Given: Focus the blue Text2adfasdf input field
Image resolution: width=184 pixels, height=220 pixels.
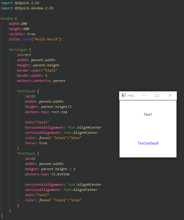Looking at the screenshot, I should pyautogui.click(x=148, y=143).
